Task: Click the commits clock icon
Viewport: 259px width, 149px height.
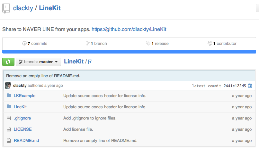Action: (x=24, y=43)
